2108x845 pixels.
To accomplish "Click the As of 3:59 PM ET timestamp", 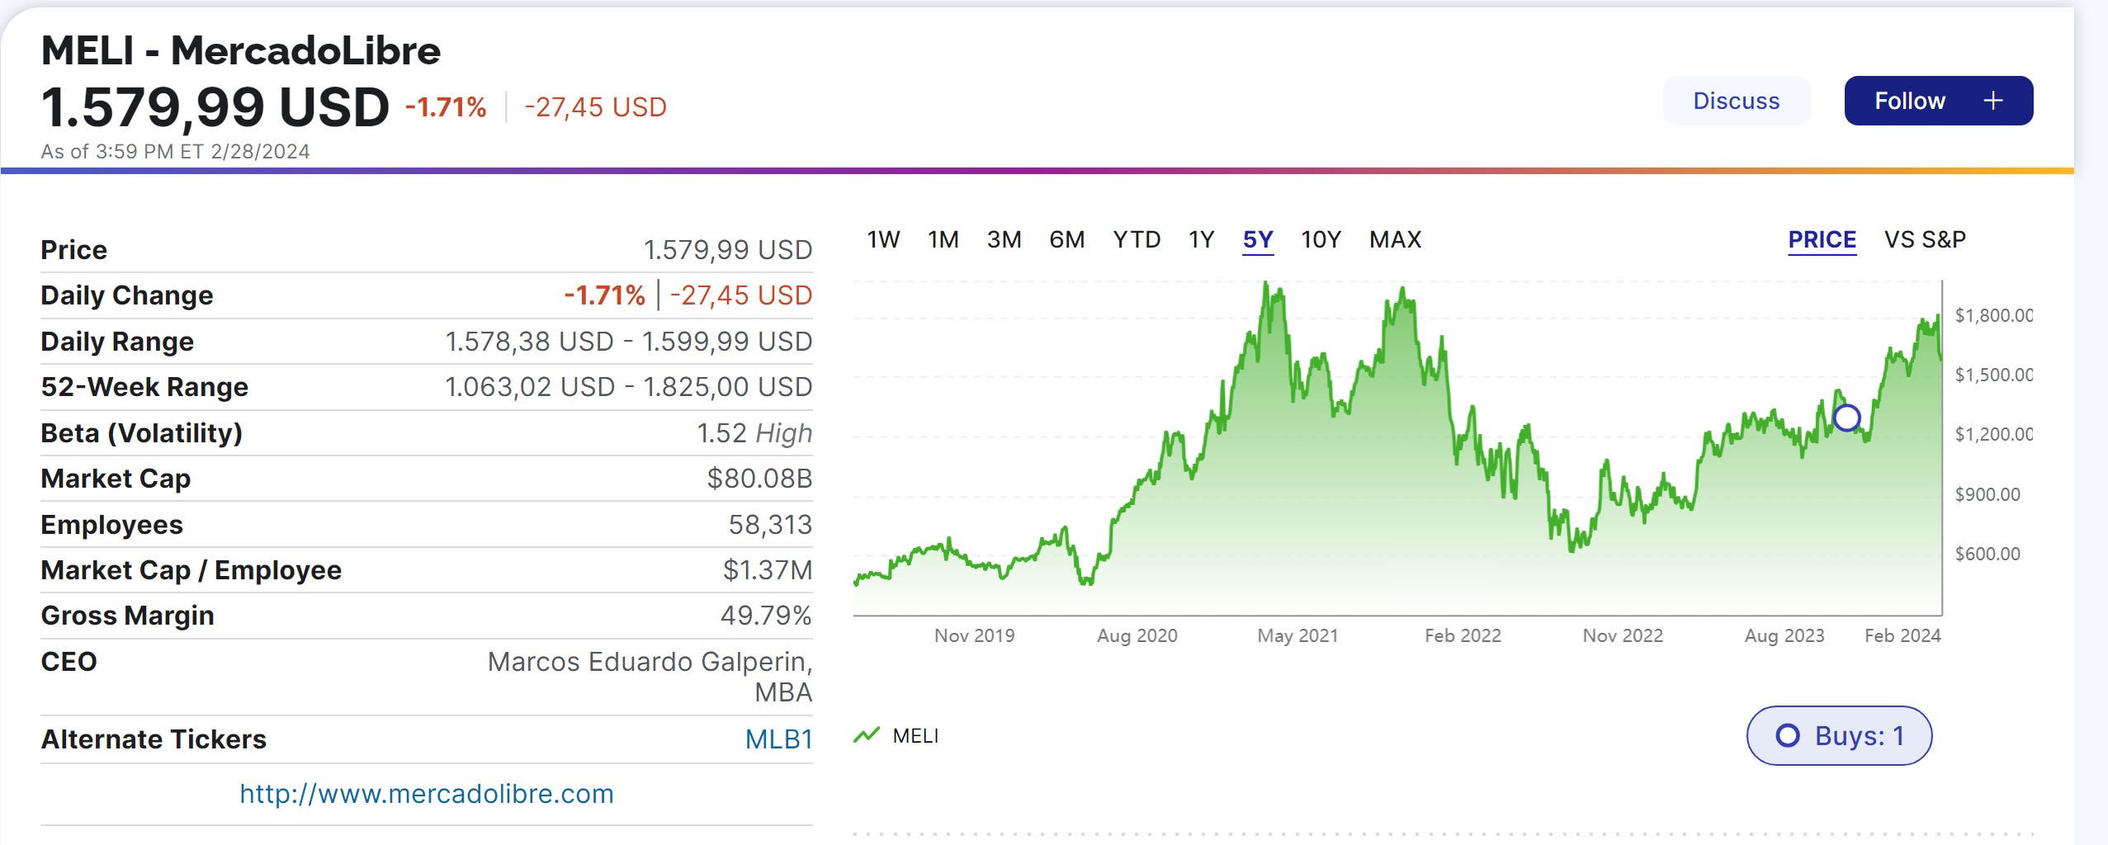I will (x=176, y=152).
